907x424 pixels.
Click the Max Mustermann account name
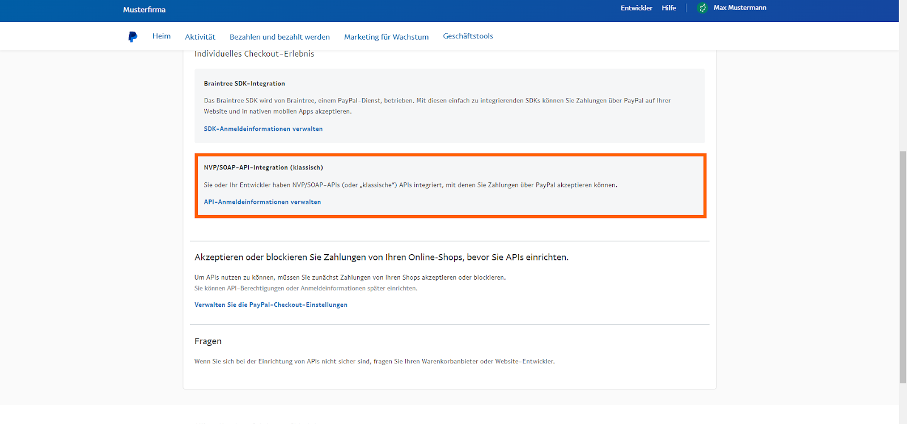click(740, 8)
